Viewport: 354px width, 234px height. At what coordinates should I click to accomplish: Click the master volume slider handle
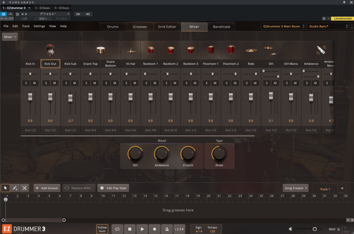315,229
